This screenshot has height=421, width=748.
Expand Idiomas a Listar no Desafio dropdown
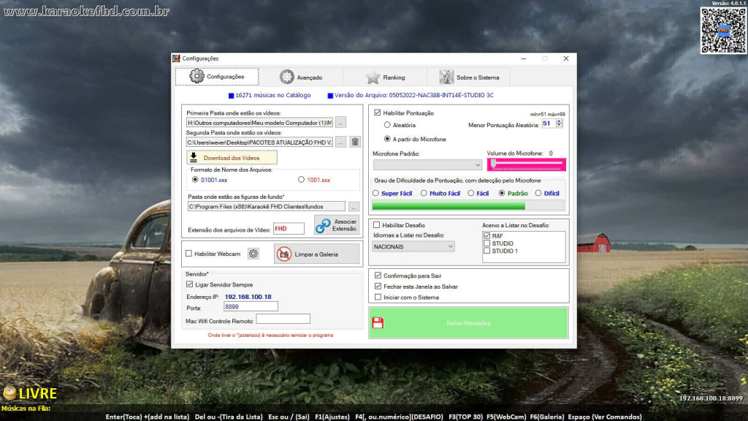(x=413, y=246)
